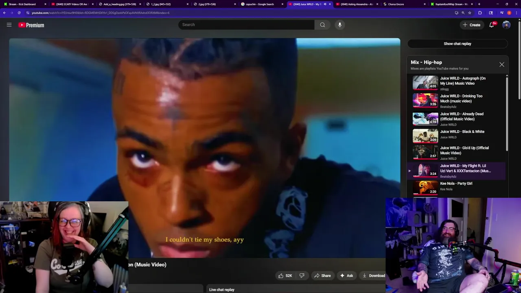
Task: Close the Chorus Encore tab
Action: pos(424,4)
